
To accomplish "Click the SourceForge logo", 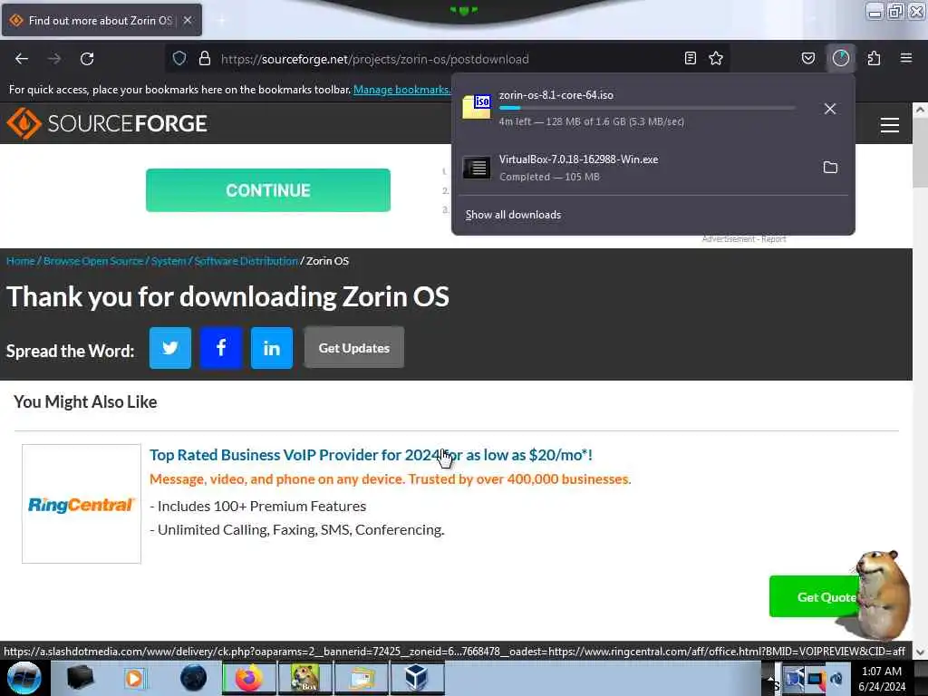I will pos(107,123).
